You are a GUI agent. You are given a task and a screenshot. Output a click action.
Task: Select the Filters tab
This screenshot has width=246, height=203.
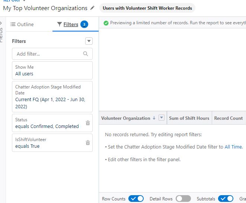pos(71,24)
